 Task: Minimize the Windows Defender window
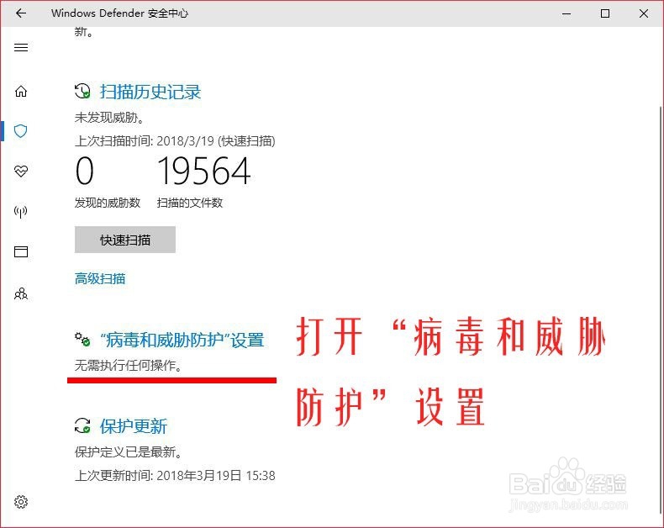click(567, 13)
